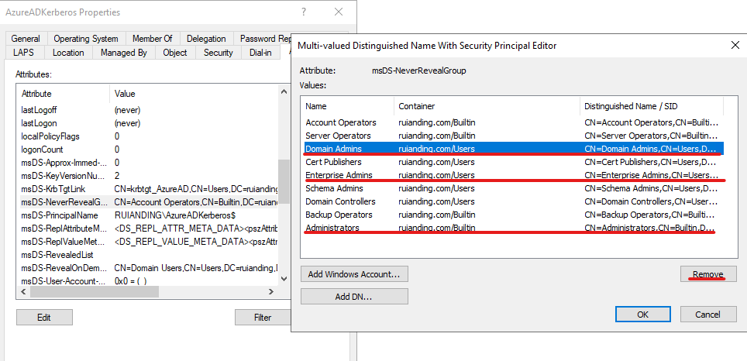Select the Backup Operators value row
The image size is (747, 361).
coord(512,215)
